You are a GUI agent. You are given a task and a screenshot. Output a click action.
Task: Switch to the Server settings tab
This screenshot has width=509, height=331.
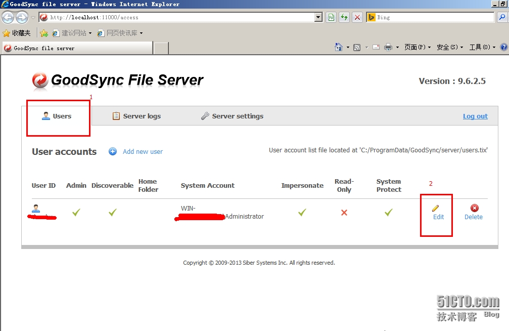[232, 116]
